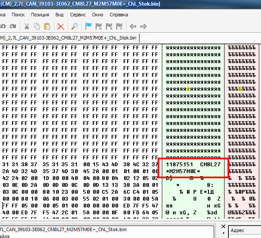Viewport: 261px width, 238px height.
Task: Select the ChL_Stok.bin file tab
Action: [x=69, y=38]
